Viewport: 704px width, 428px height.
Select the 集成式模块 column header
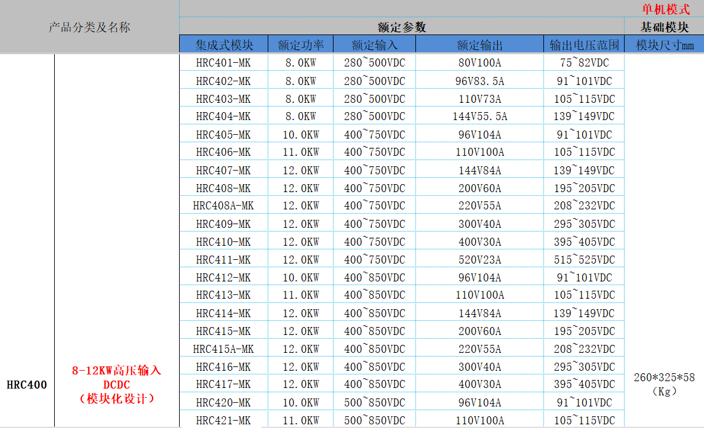(223, 44)
